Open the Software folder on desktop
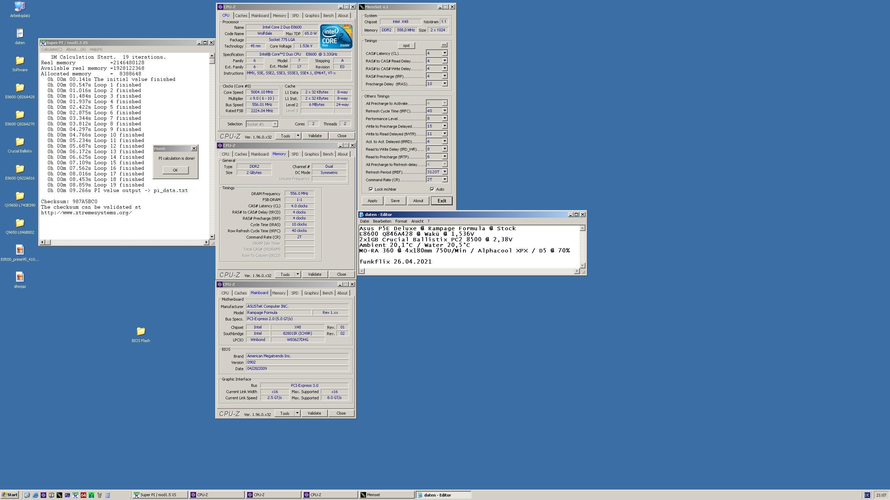This screenshot has height=500, width=890. [20, 64]
